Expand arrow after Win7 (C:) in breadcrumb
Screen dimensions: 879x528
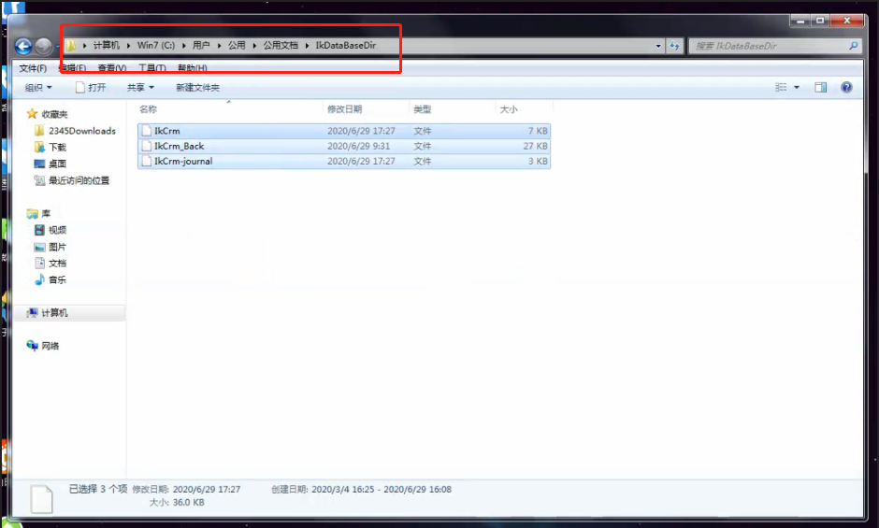(x=183, y=46)
